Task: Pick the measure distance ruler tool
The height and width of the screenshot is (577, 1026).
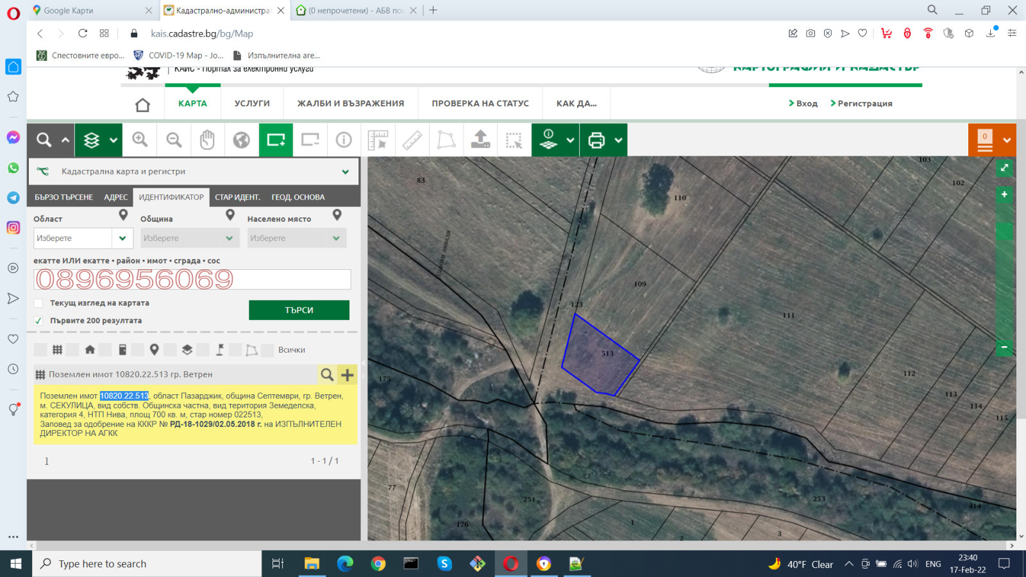Action: coord(412,140)
